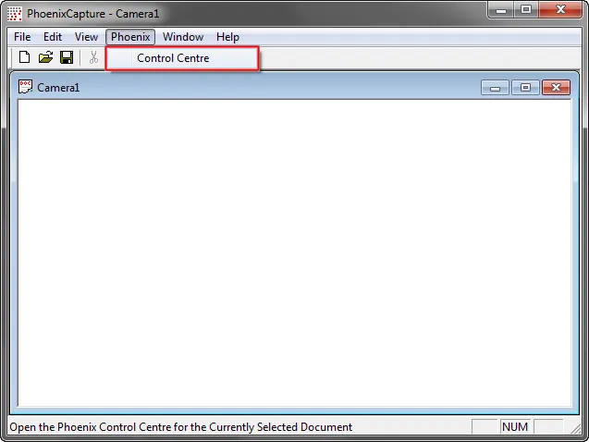The width and height of the screenshot is (589, 442).
Task: Click the Cut scissors toolbar icon
Action: 93,57
